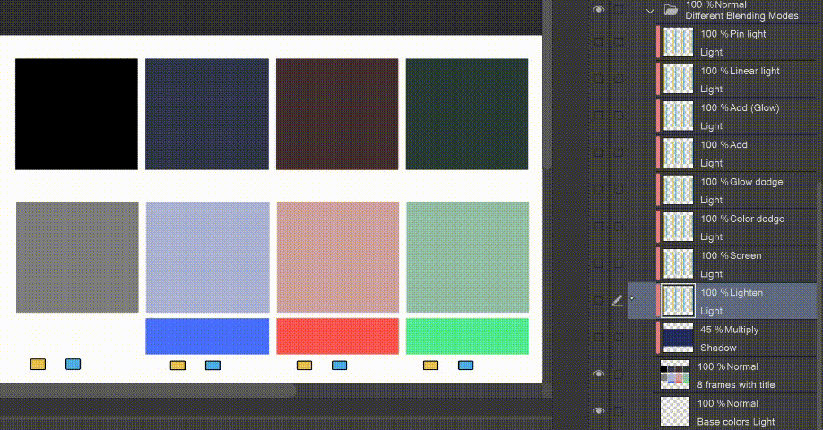Click the yellow chip under the blue bar
The width and height of the screenshot is (823, 430).
(178, 365)
